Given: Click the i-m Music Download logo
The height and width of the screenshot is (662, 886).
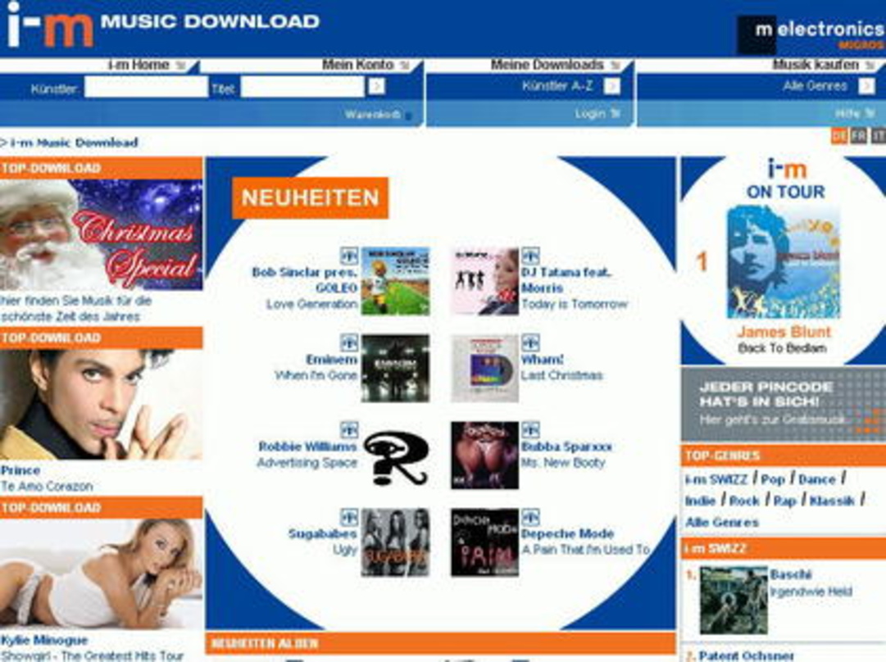Looking at the screenshot, I should tap(163, 25).
